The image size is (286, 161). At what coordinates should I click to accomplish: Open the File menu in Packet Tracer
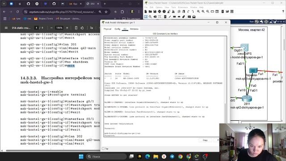click(146, 7)
